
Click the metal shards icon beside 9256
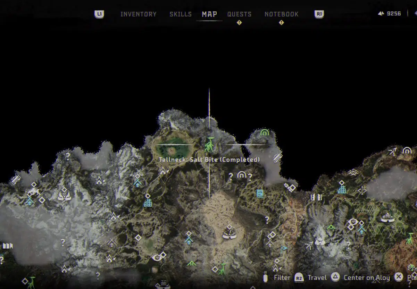coord(381,14)
